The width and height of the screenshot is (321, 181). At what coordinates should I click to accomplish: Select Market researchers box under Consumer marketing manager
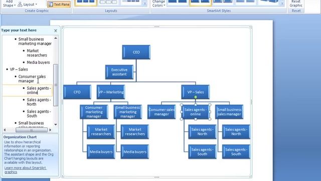101,132
